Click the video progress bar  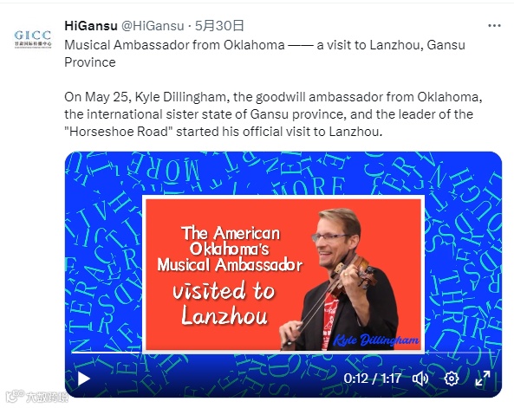pyautogui.click(x=283, y=353)
